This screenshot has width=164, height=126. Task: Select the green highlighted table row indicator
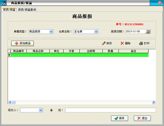9,55
